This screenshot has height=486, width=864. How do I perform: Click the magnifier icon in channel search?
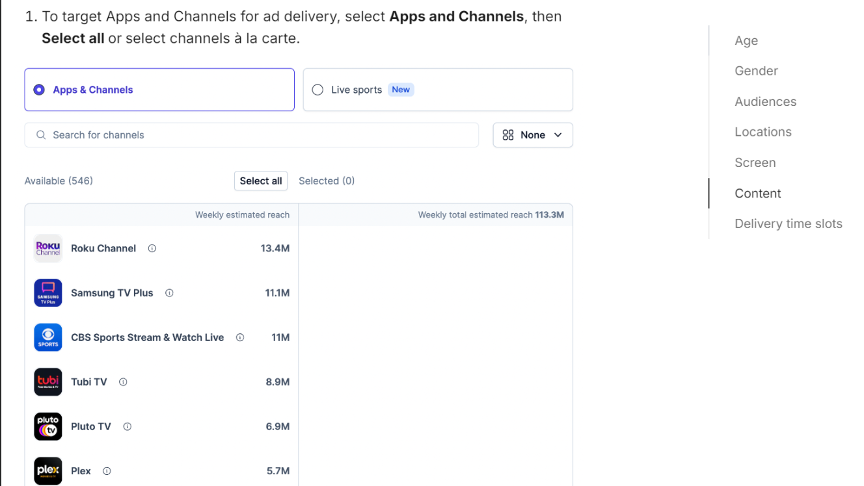coord(41,135)
